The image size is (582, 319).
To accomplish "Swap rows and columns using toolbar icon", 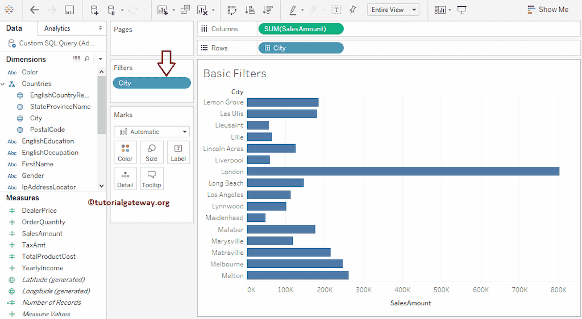I will pos(232,10).
